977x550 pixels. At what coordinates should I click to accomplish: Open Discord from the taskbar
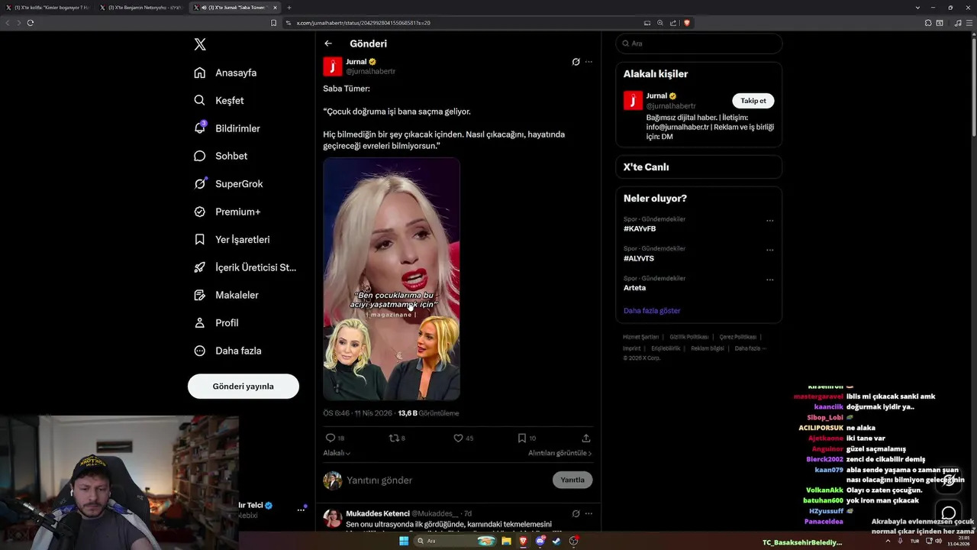click(x=540, y=541)
